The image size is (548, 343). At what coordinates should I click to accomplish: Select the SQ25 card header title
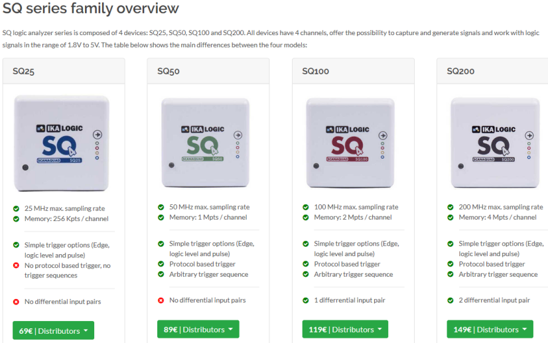tap(23, 72)
